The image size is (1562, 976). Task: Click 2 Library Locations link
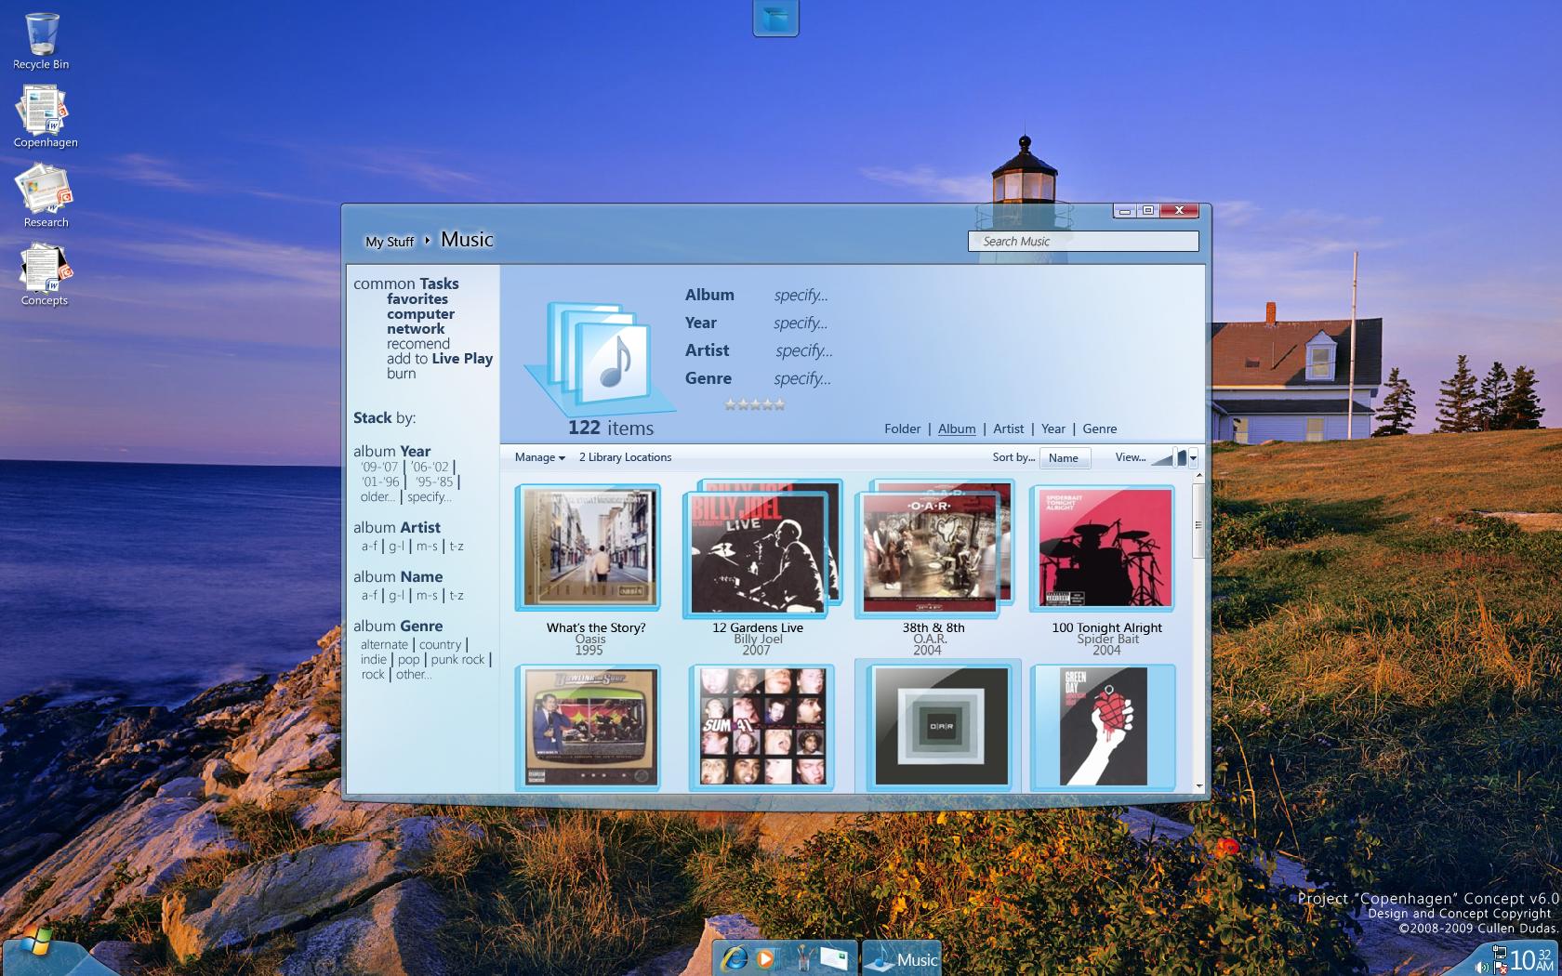click(x=625, y=457)
